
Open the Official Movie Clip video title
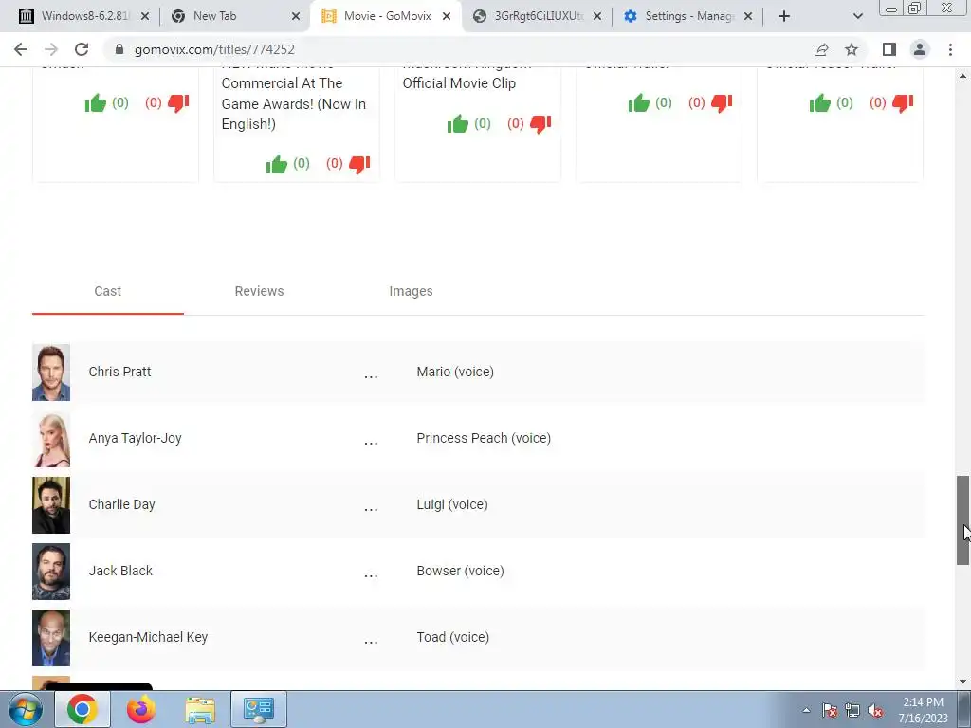(x=459, y=83)
